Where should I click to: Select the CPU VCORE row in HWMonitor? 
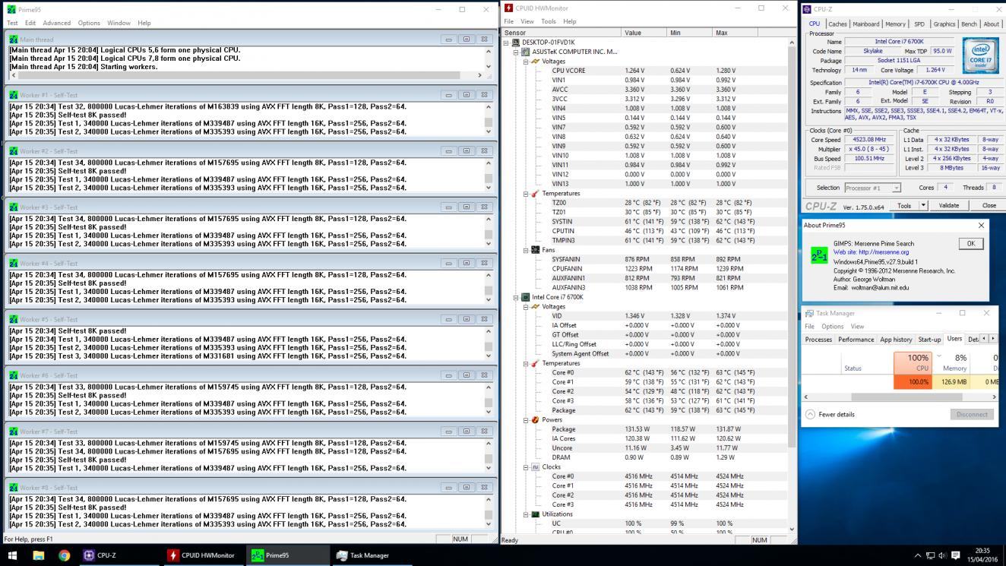point(645,71)
